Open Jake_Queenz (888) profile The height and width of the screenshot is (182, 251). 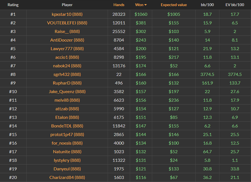[x=67, y=92]
